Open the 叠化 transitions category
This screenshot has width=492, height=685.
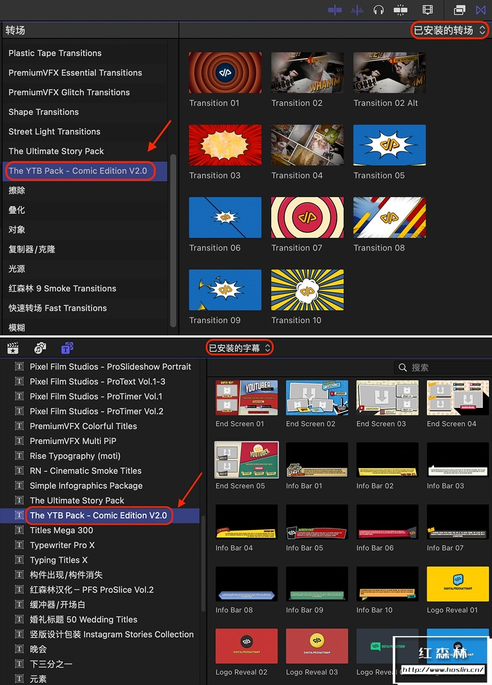coord(17,210)
